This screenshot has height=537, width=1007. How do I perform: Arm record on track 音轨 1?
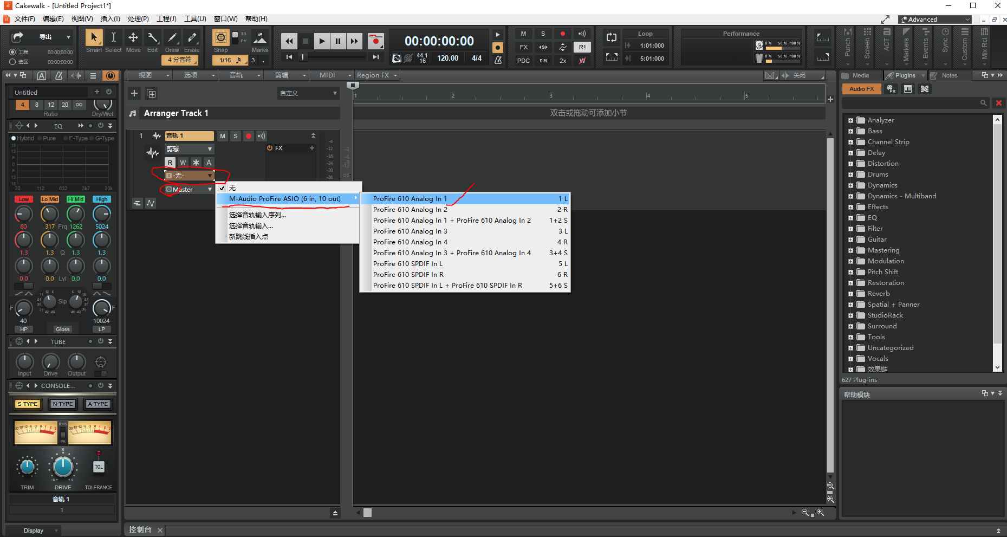point(249,136)
